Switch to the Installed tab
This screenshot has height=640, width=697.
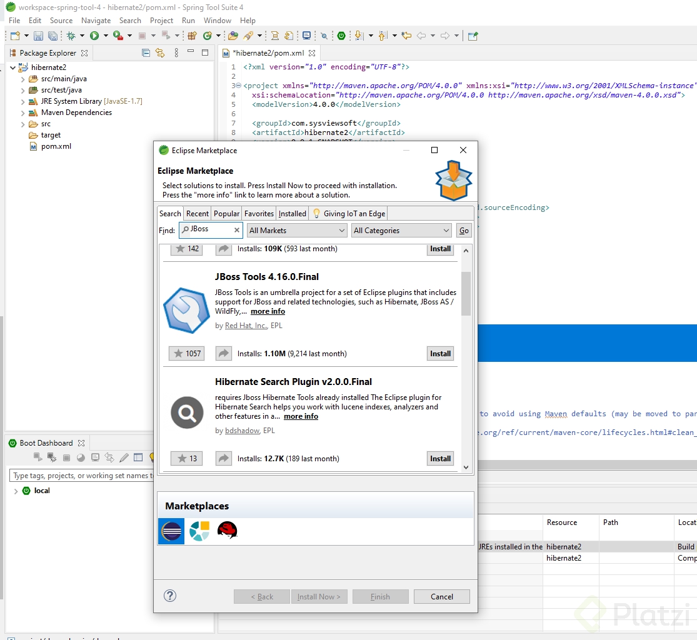pyautogui.click(x=292, y=213)
